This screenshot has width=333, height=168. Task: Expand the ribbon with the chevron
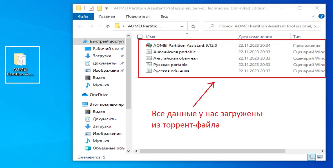pyautogui.click(x=313, y=16)
